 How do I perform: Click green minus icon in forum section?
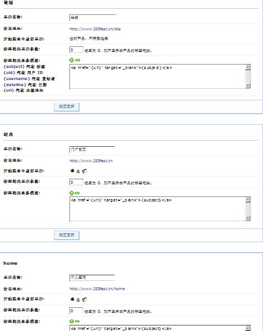[78, 60]
